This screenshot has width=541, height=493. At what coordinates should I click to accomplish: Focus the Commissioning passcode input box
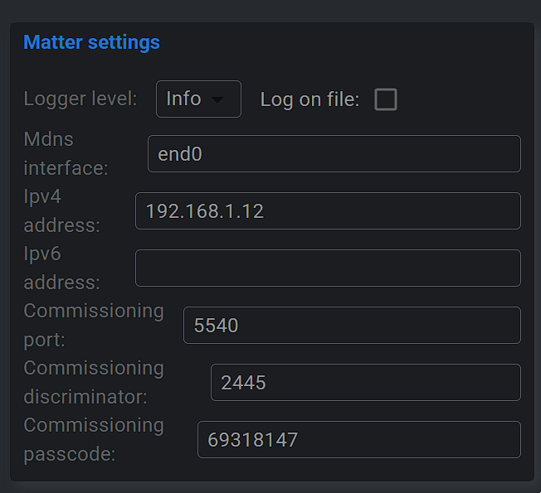[x=358, y=440]
